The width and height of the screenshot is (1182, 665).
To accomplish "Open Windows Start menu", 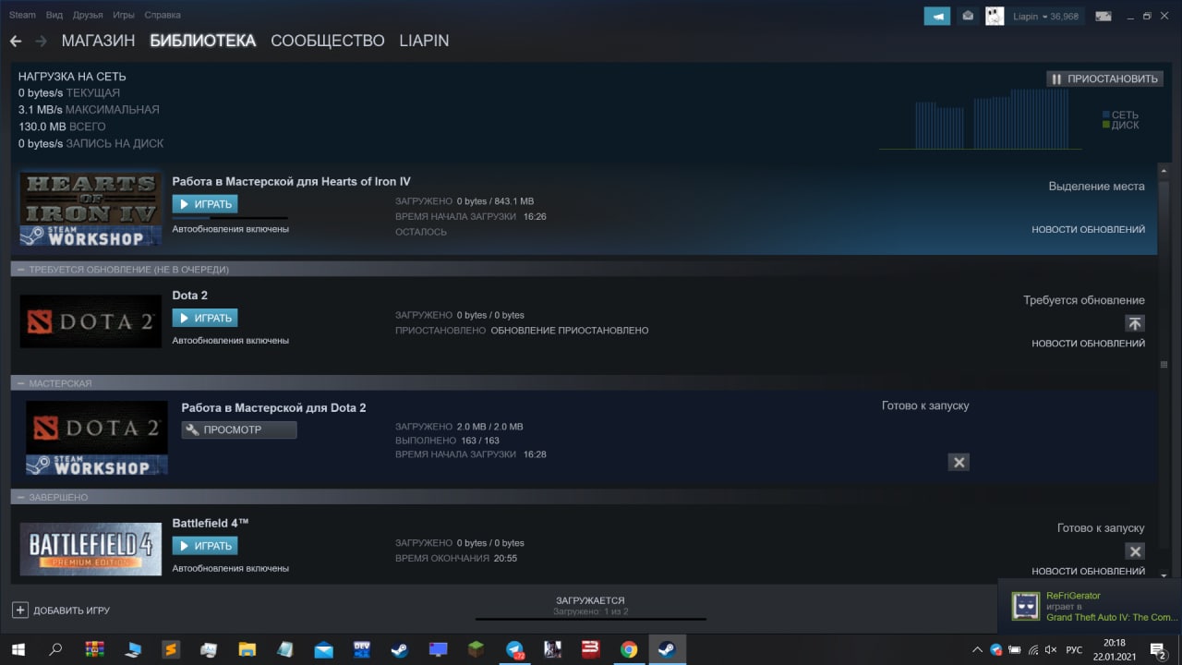I will (x=18, y=649).
